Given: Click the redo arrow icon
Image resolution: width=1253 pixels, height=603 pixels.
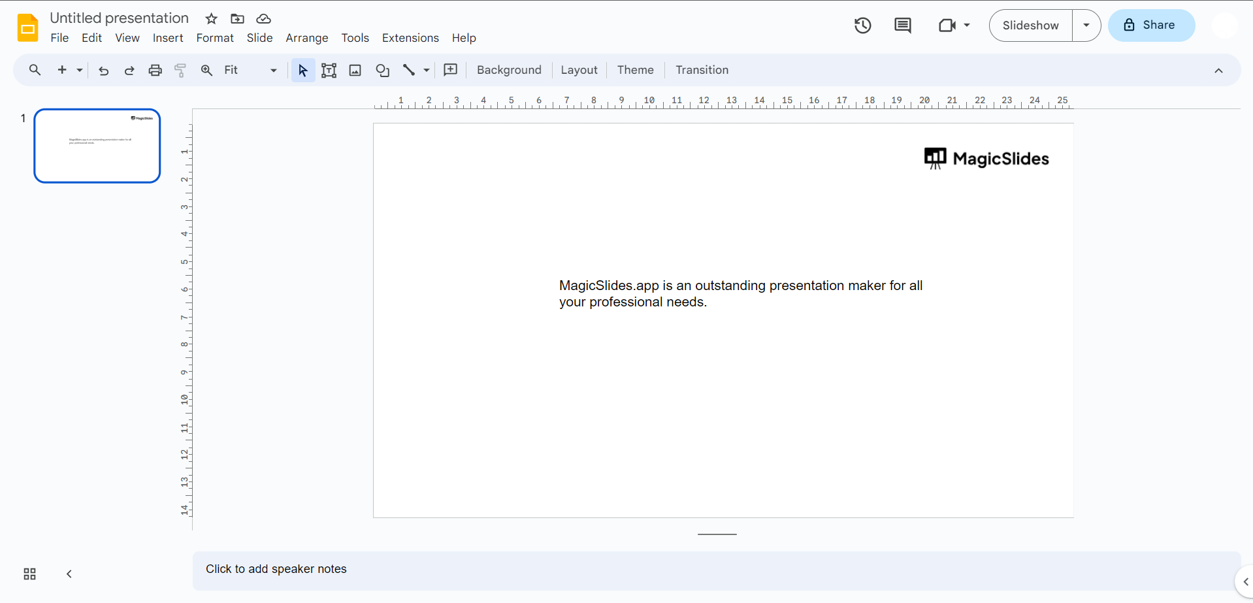Looking at the screenshot, I should point(129,71).
